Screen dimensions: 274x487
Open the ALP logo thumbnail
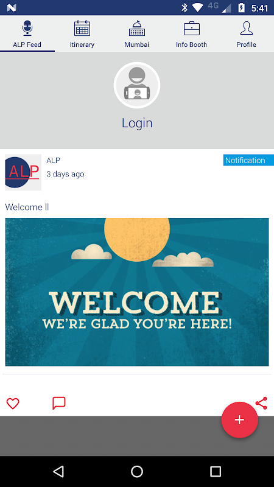point(23,172)
